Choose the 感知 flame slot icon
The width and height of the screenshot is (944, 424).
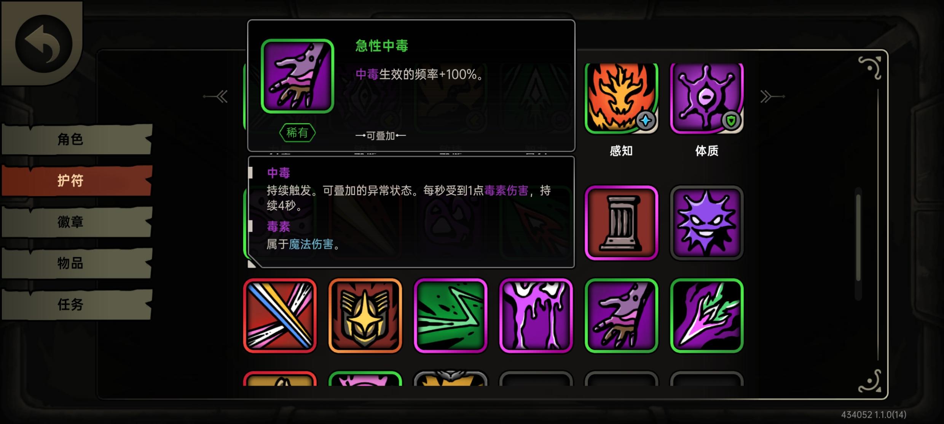click(621, 98)
